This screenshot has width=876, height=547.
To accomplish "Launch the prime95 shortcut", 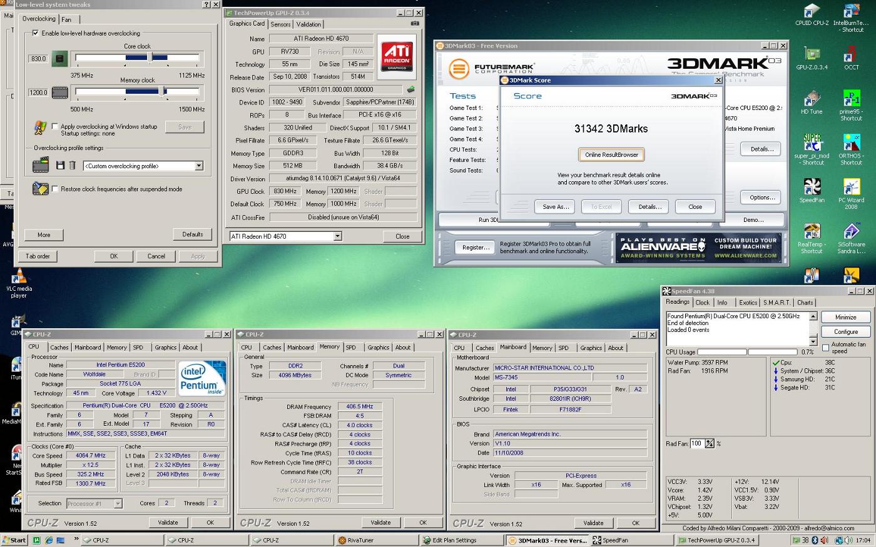I will click(851, 106).
